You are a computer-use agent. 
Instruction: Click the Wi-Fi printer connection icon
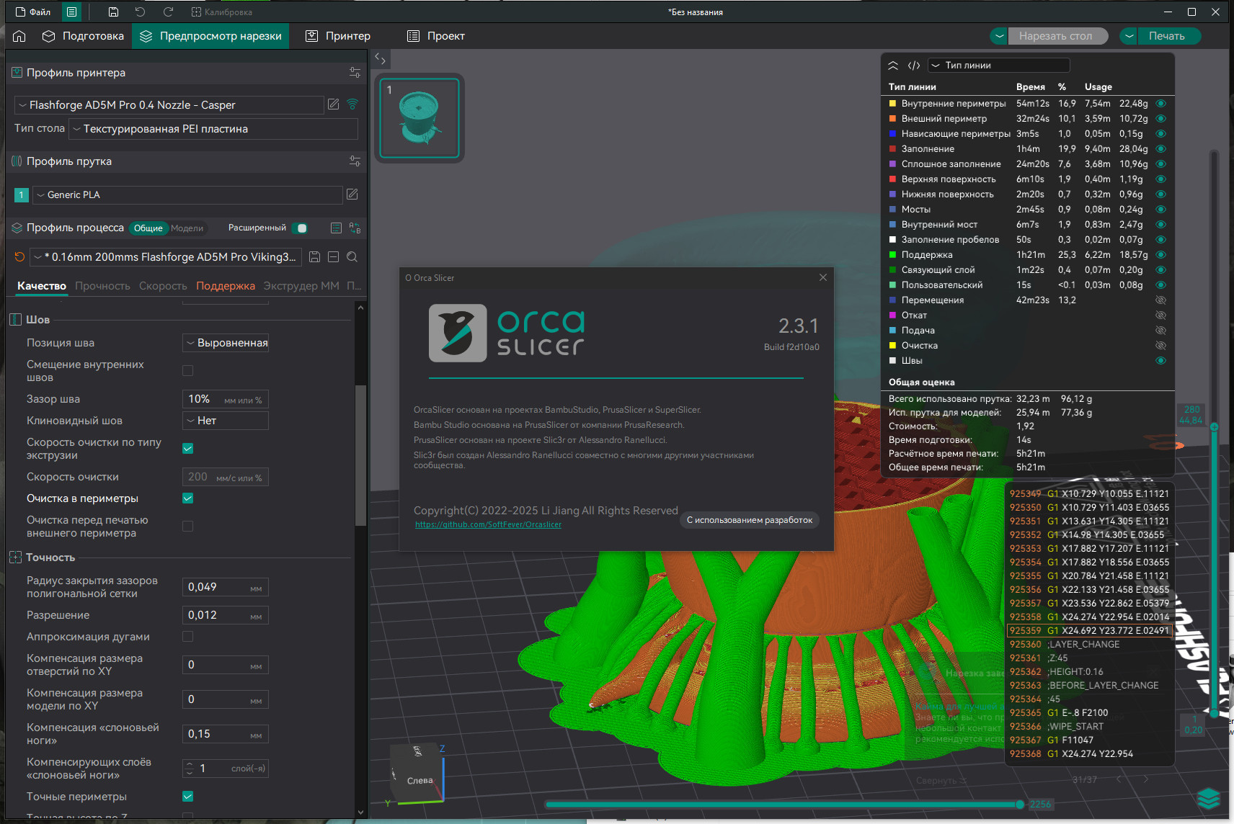(352, 104)
